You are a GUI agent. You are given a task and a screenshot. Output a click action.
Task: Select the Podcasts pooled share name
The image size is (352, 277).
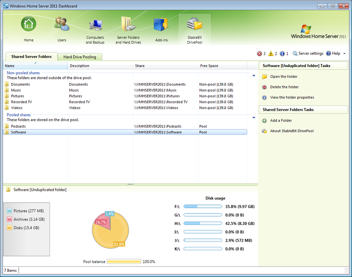tap(18, 126)
